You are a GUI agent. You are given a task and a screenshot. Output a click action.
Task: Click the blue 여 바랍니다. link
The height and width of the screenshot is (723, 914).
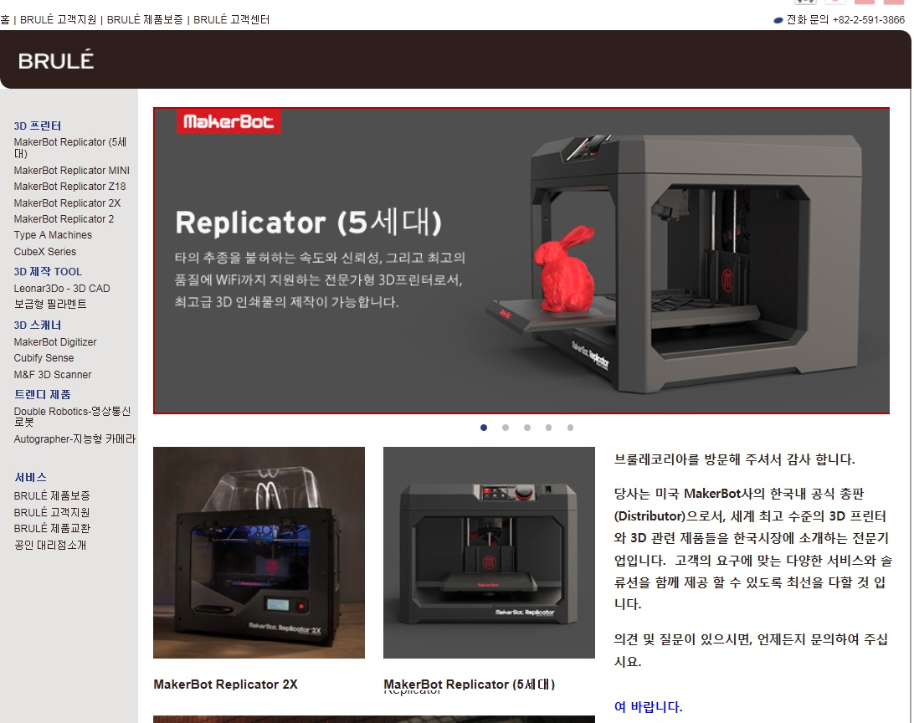tap(648, 707)
